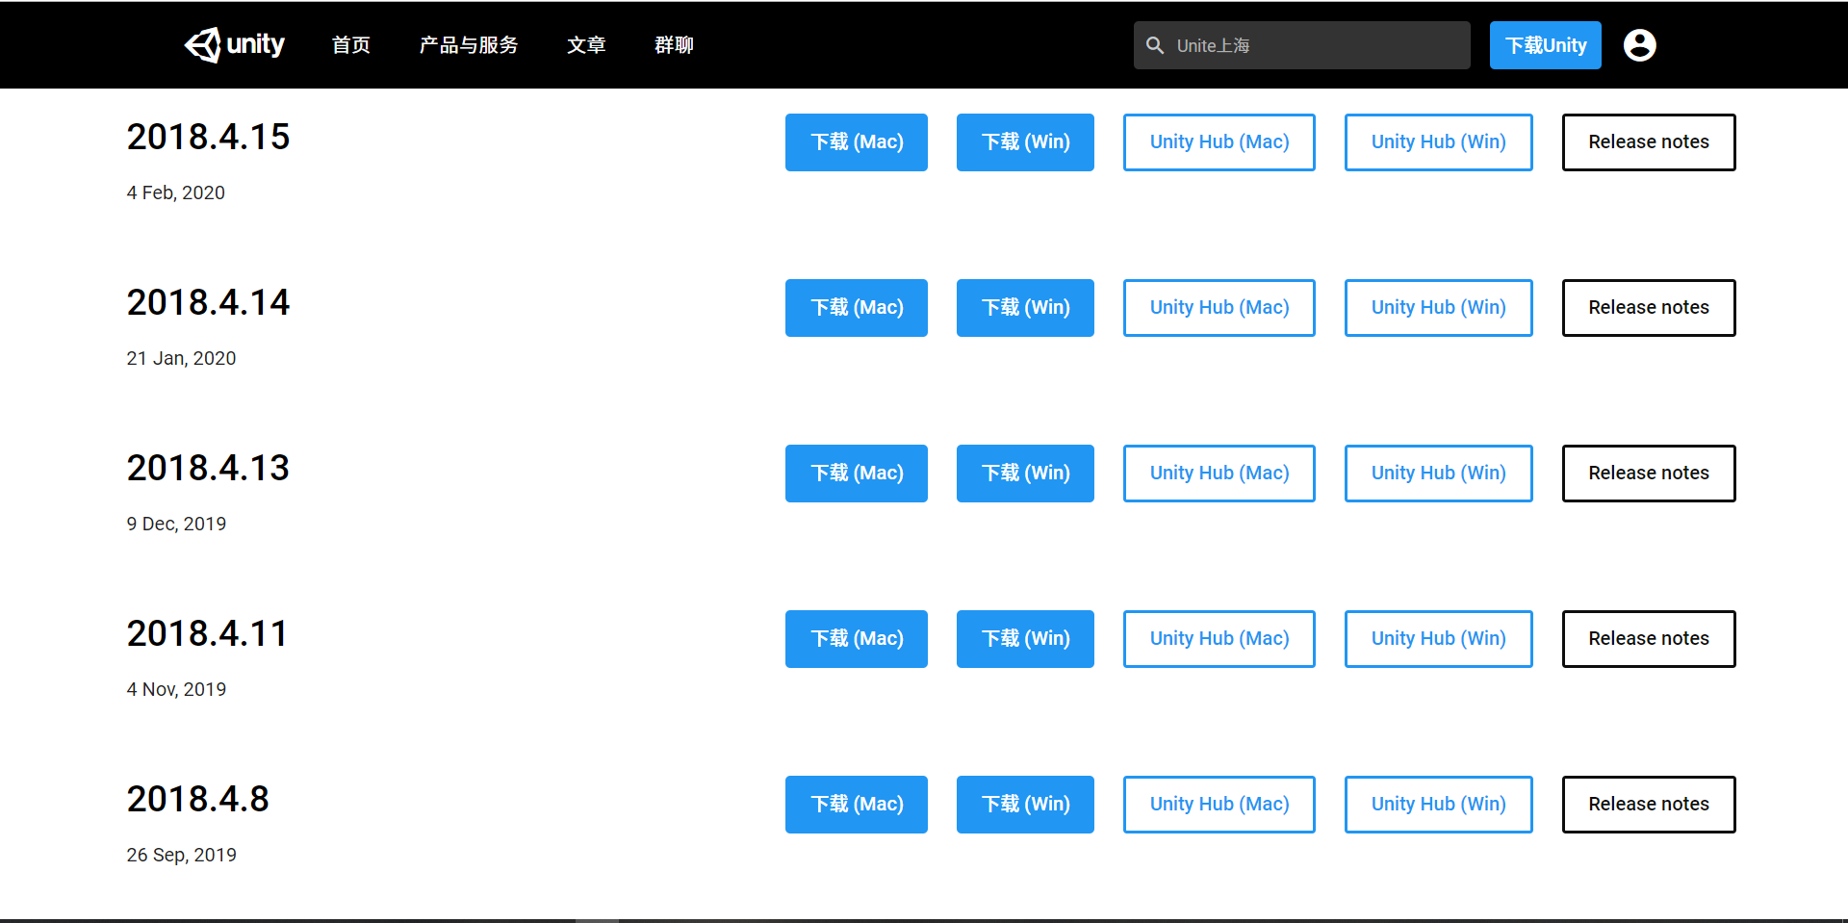Download 2018.4.13 for Win

(x=1025, y=474)
